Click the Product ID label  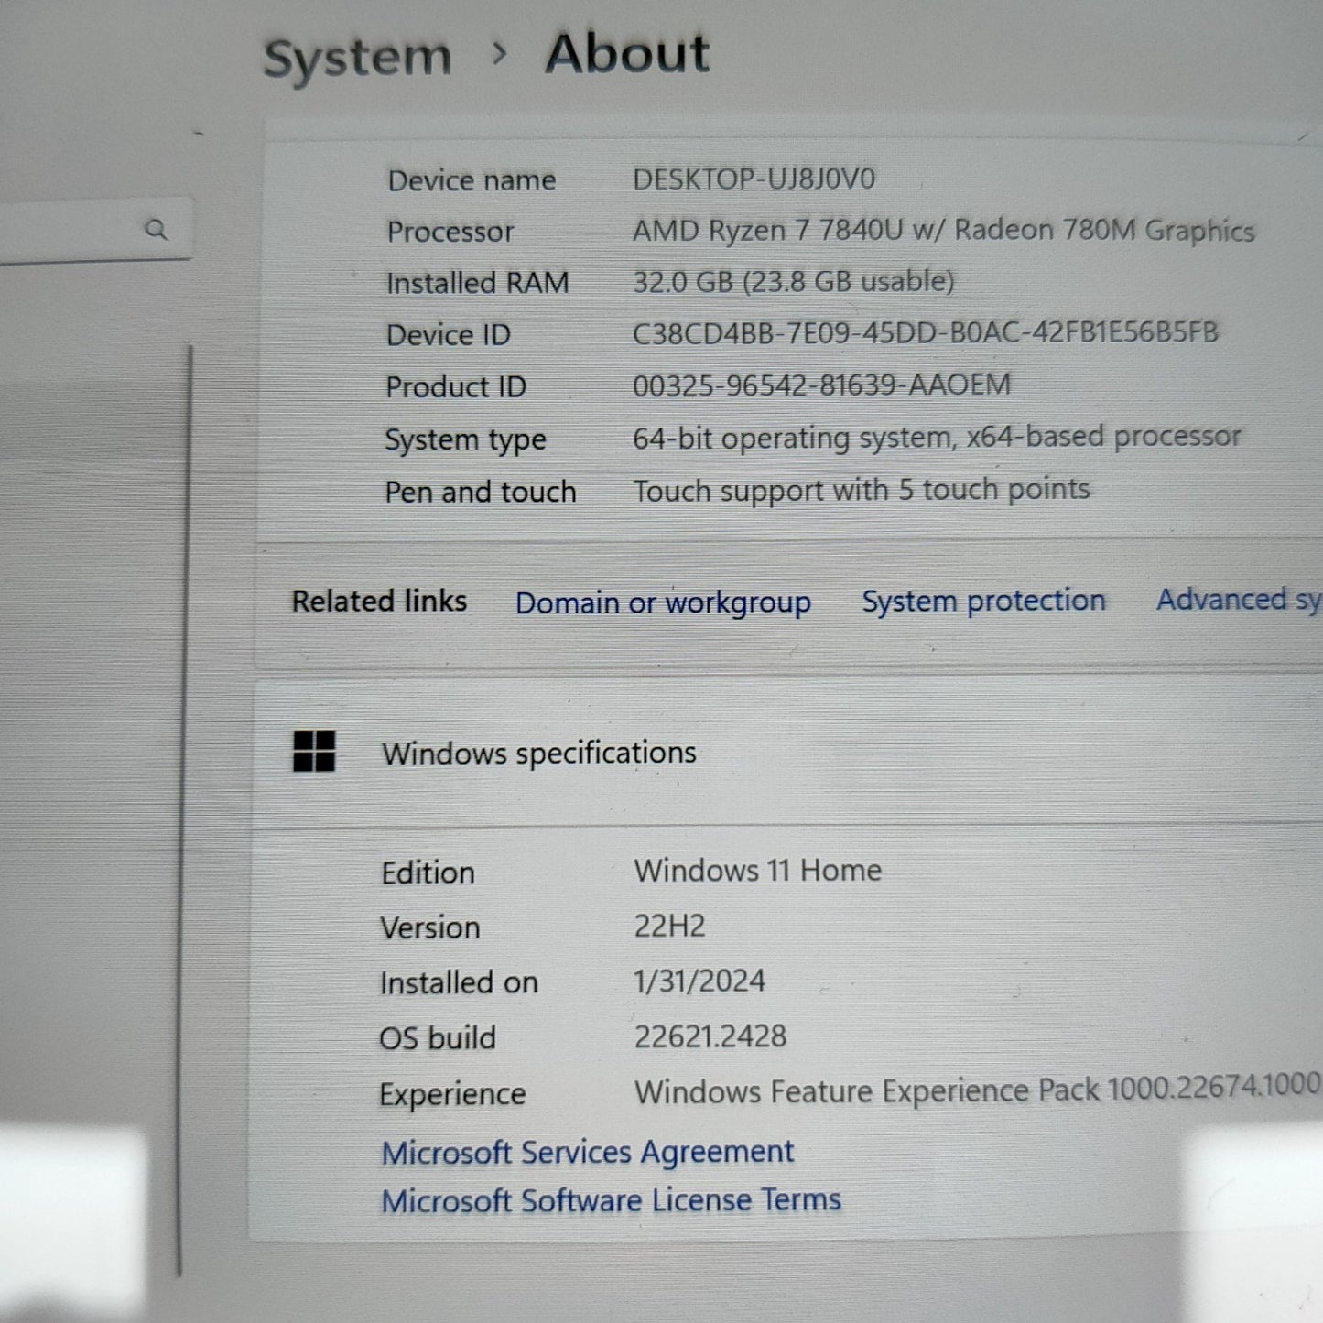coord(455,387)
